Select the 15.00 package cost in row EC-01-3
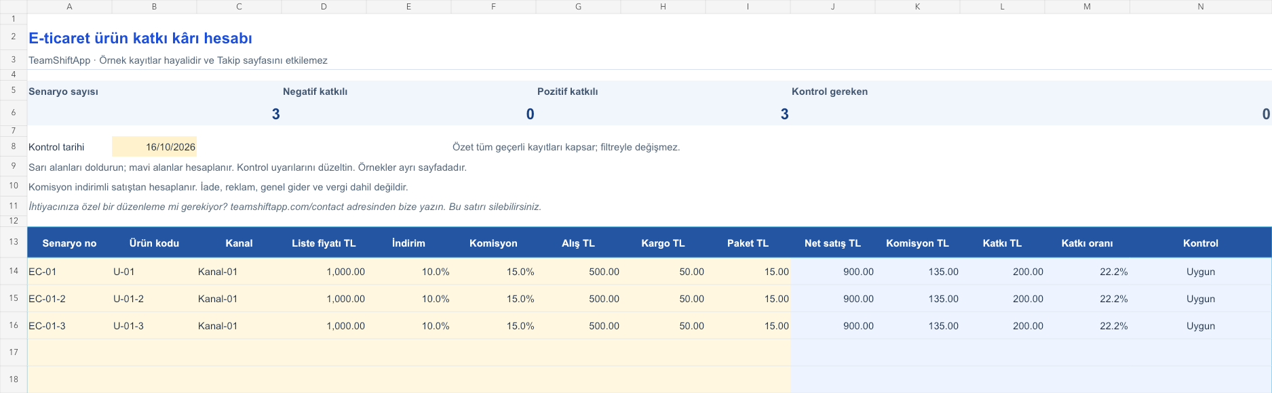 748,326
